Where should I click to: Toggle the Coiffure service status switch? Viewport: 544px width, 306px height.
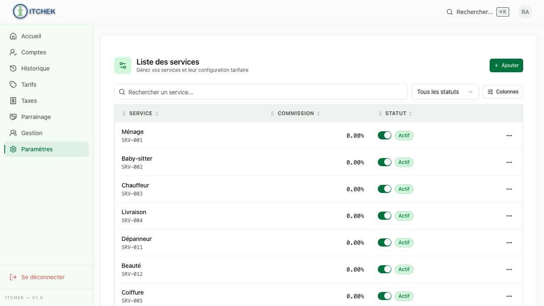click(385, 296)
